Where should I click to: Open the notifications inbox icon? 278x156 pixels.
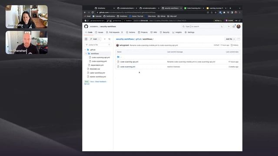234,26
